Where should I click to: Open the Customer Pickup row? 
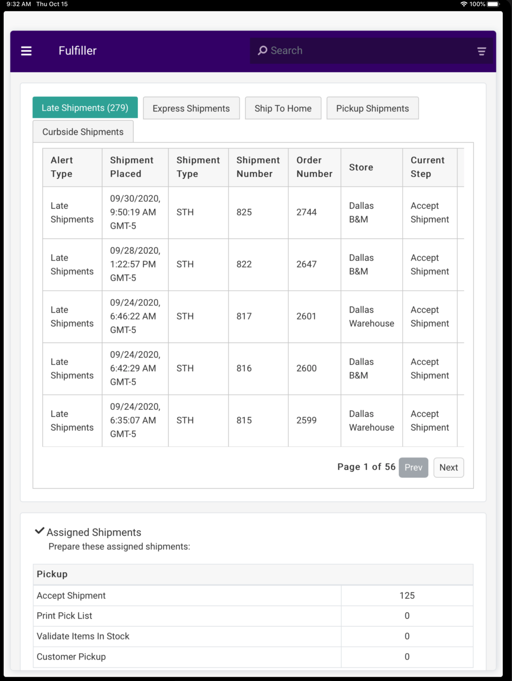253,657
